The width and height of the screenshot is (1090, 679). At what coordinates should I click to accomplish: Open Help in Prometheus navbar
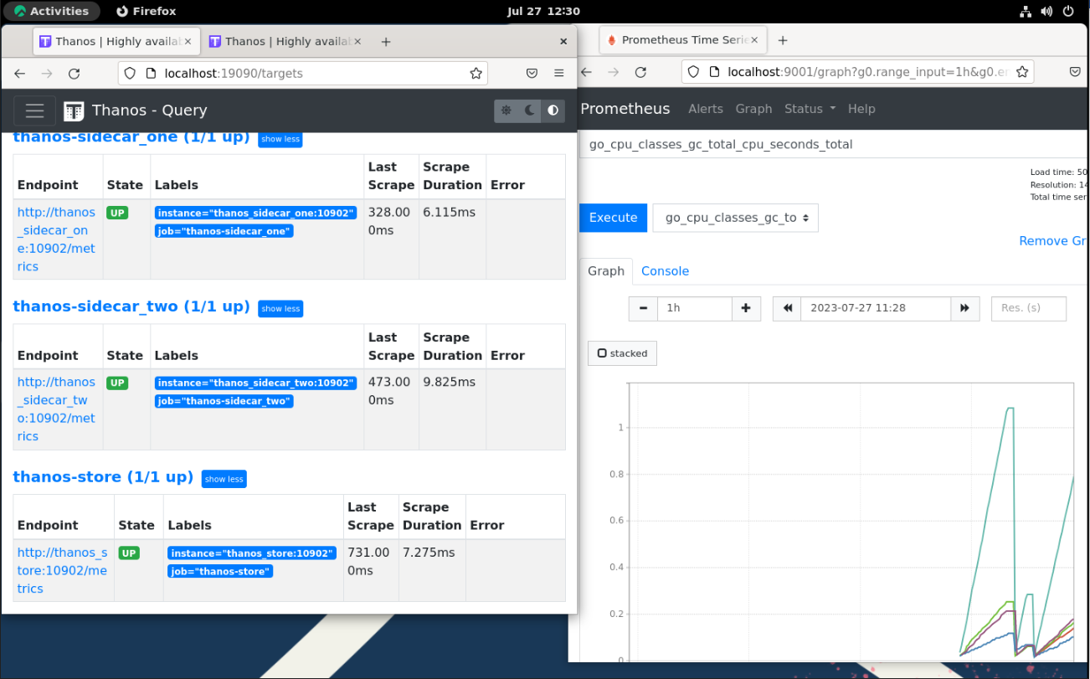[861, 109]
